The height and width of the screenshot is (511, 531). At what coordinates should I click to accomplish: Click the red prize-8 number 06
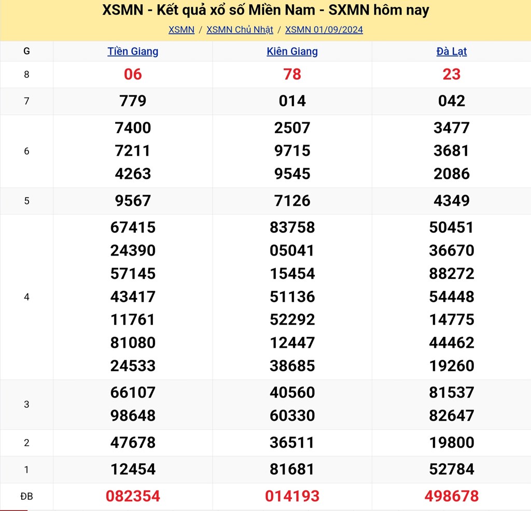click(x=133, y=74)
